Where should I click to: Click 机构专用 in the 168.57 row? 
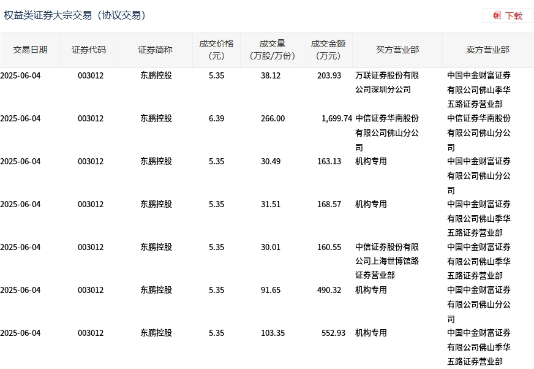click(x=371, y=204)
